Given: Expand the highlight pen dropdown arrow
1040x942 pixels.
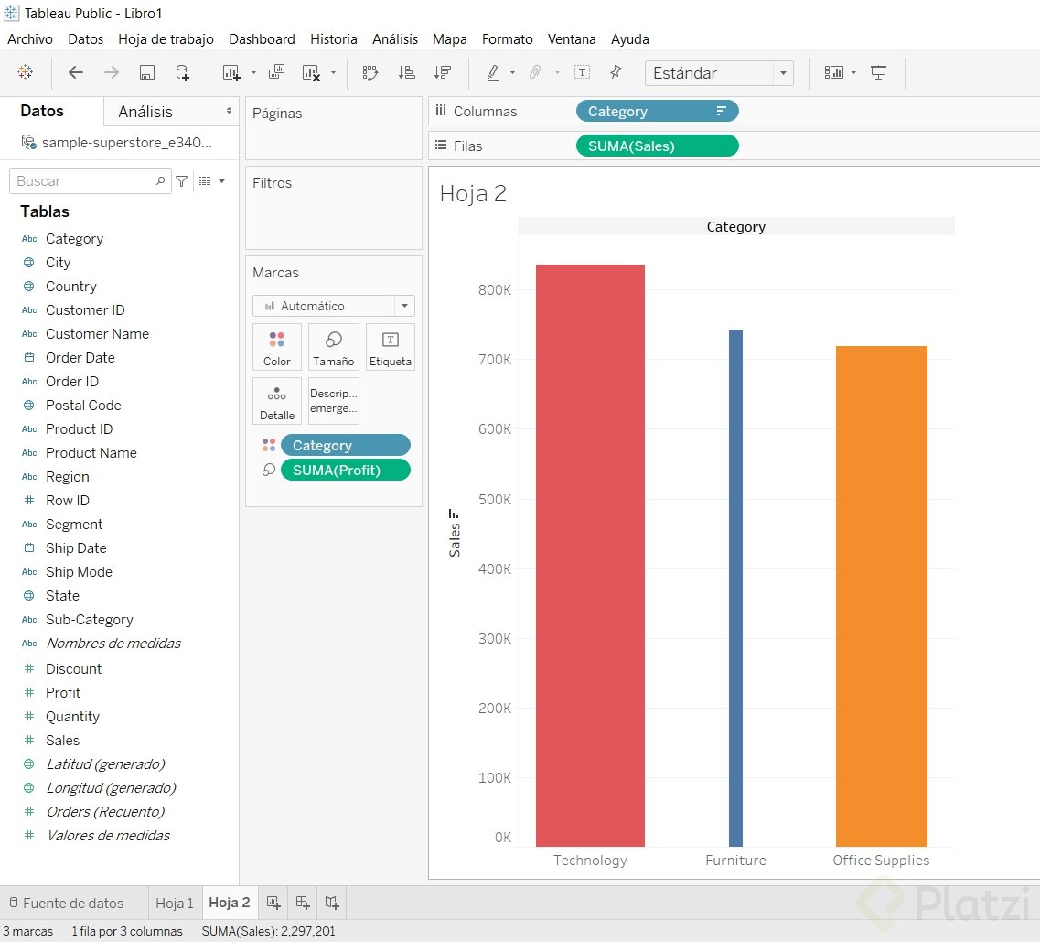Looking at the screenshot, I should click(512, 72).
